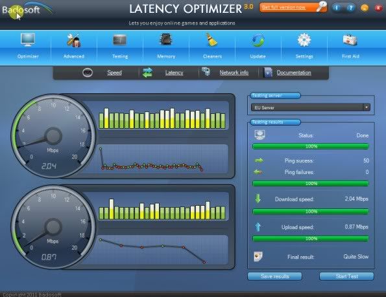
Task: Click the "Done" status value
Action: click(x=363, y=135)
